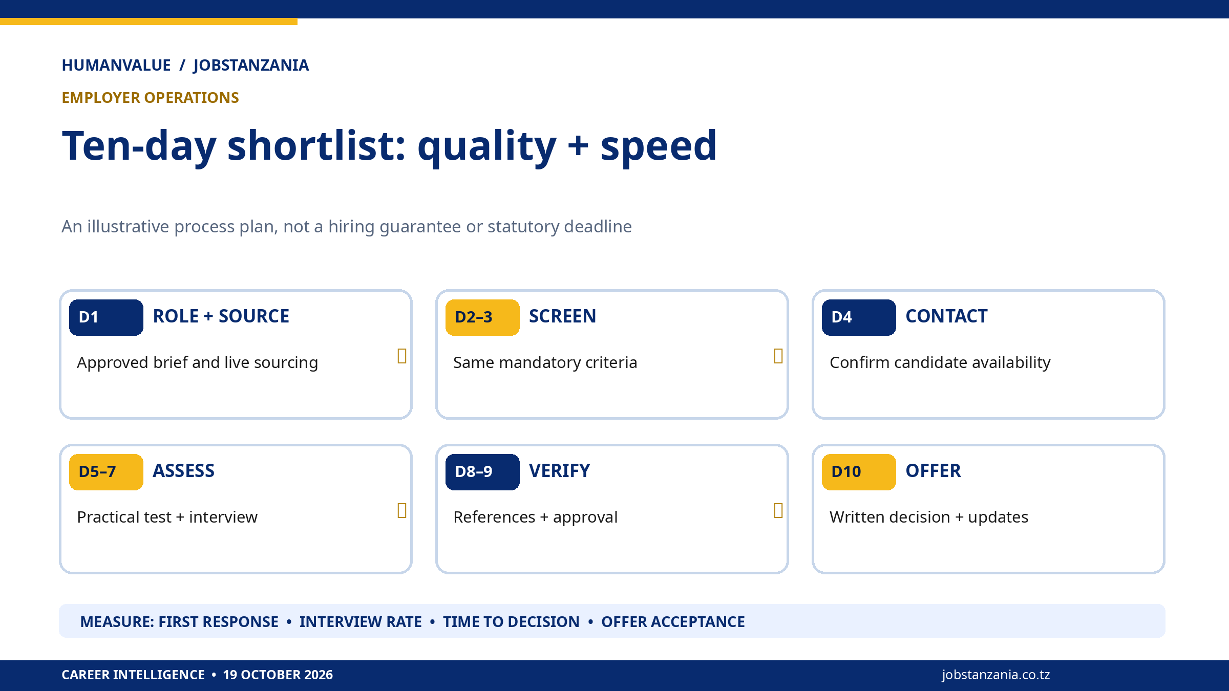Image resolution: width=1229 pixels, height=691 pixels.
Task: Click 'Approved brief and live sourcing' text
Action: pyautogui.click(x=198, y=362)
